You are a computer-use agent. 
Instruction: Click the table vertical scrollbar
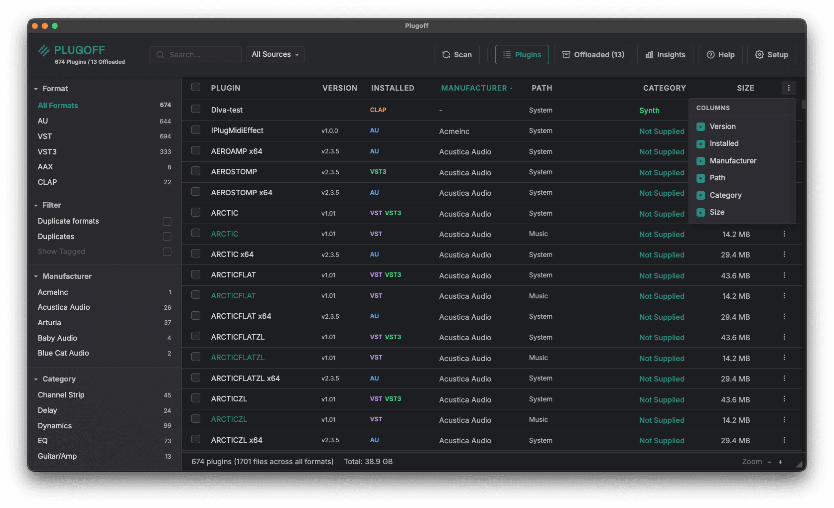(804, 105)
